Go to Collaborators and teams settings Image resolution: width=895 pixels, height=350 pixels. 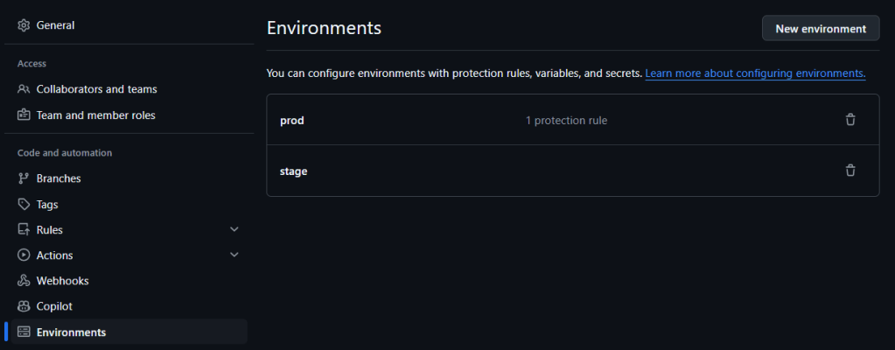coord(96,89)
